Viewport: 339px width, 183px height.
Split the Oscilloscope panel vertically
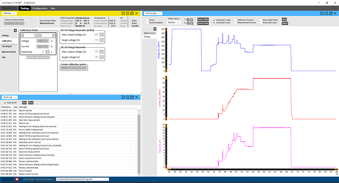click(x=326, y=14)
